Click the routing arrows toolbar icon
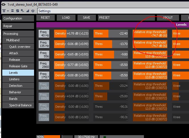189x138 pixels. [22, 11]
